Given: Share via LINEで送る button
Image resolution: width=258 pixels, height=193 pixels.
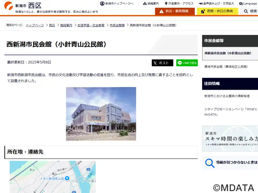Looking at the screenshot, I should (x=187, y=63).
